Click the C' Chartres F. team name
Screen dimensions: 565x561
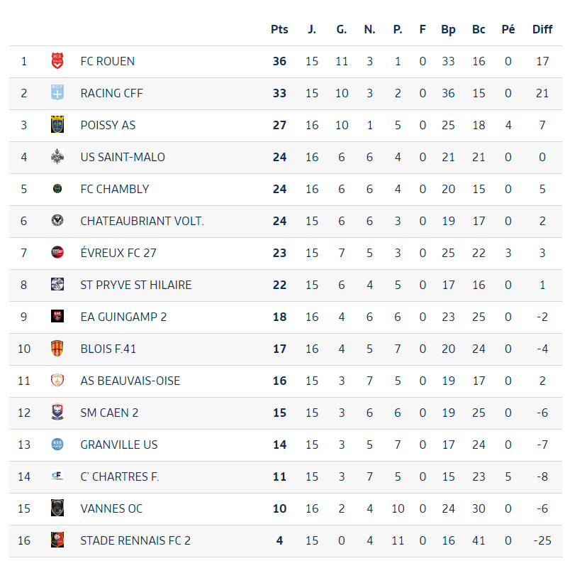[120, 476]
